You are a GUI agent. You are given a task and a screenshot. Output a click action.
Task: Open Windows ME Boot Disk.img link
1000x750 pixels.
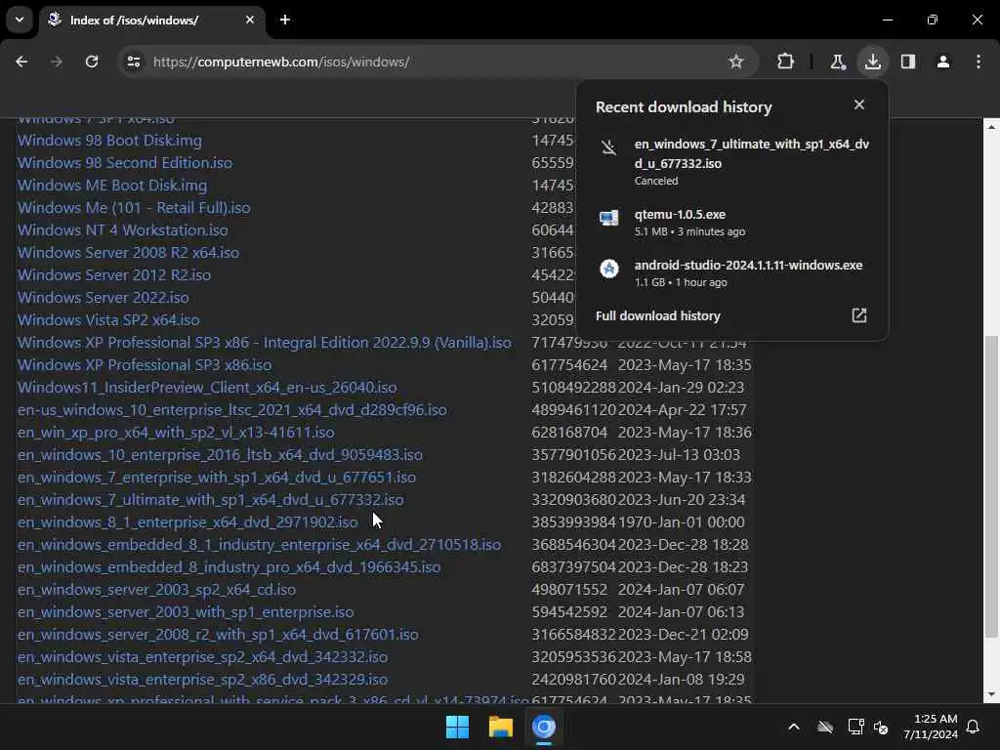112,185
